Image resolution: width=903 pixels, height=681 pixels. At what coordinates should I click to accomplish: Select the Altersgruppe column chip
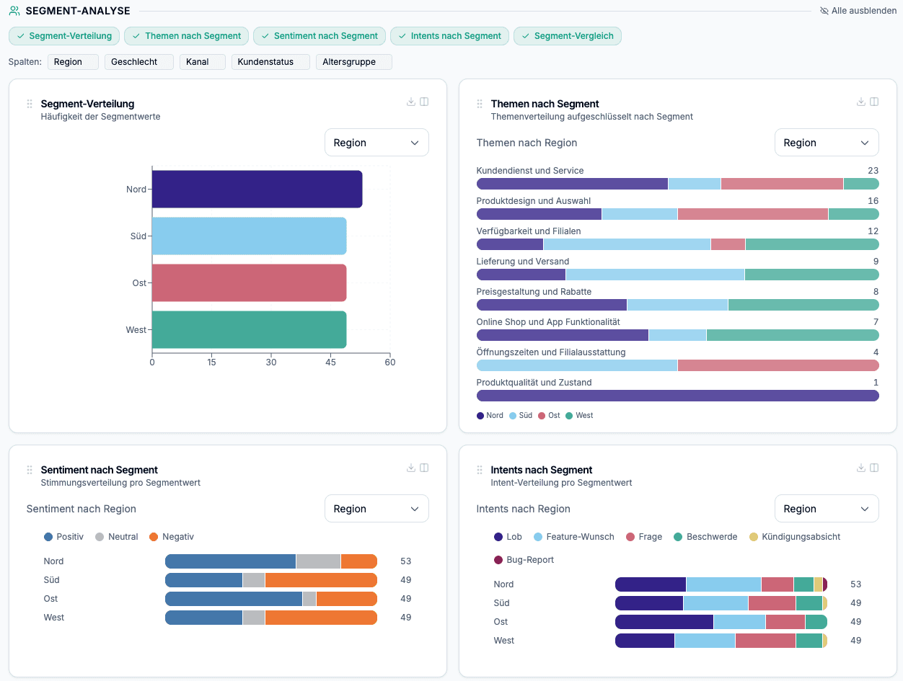point(353,62)
